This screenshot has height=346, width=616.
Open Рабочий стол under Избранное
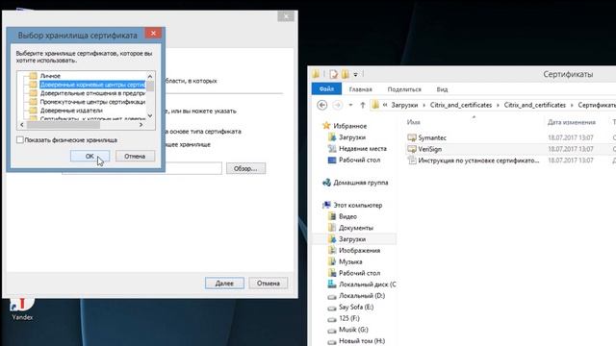coord(359,161)
